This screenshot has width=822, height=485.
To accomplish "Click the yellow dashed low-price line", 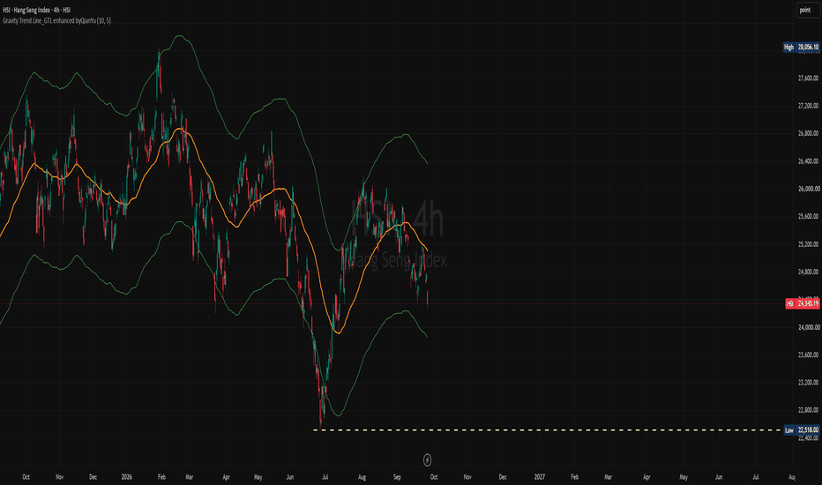I will click(548, 430).
